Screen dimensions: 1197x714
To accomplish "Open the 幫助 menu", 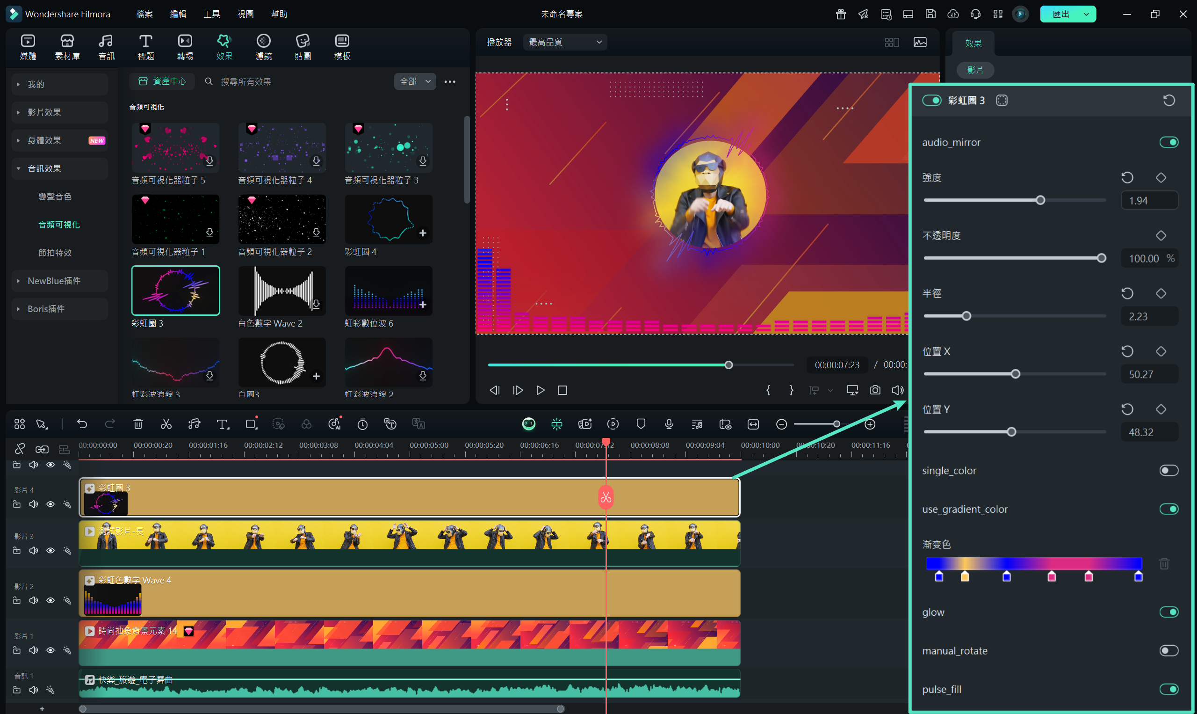I will coord(279,14).
